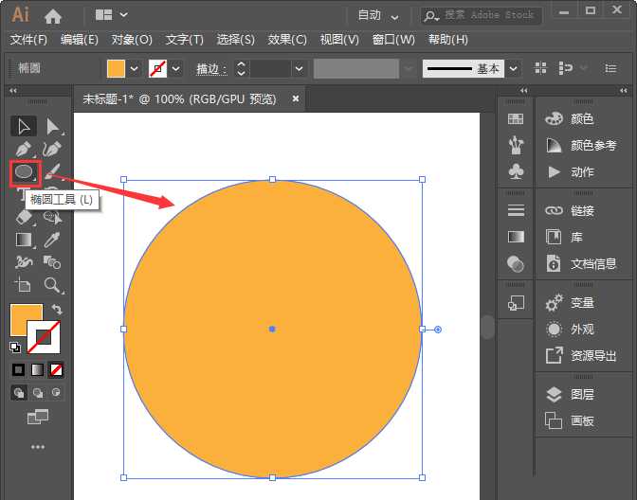The width and height of the screenshot is (637, 500).
Task: Expand the fill color dropdown
Action: click(134, 69)
